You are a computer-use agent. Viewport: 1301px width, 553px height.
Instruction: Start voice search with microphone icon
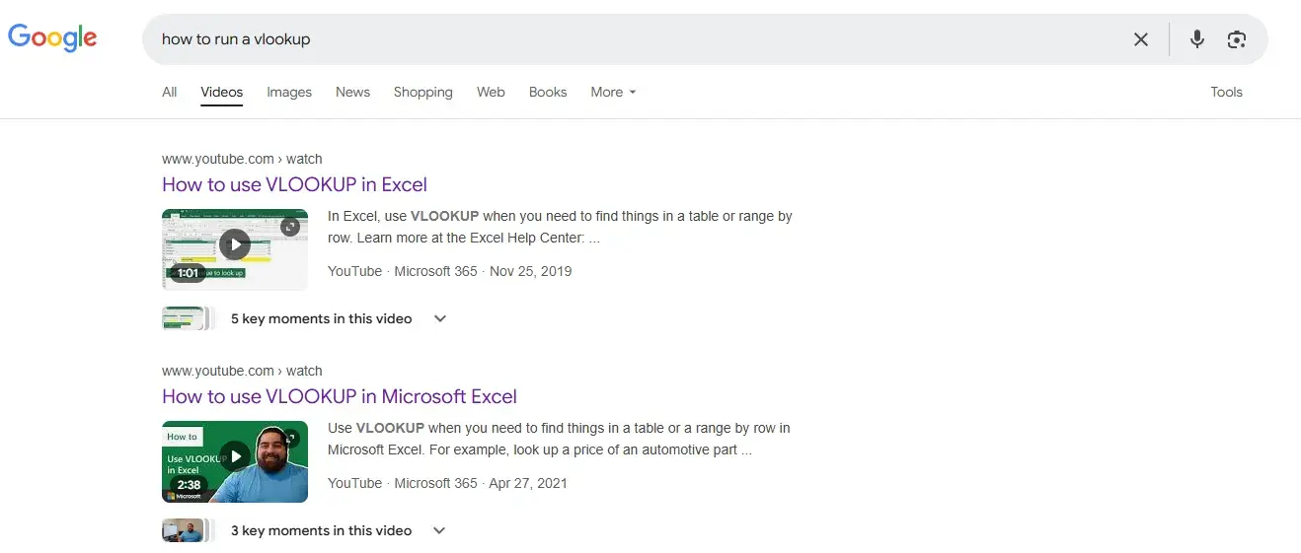pyautogui.click(x=1196, y=39)
